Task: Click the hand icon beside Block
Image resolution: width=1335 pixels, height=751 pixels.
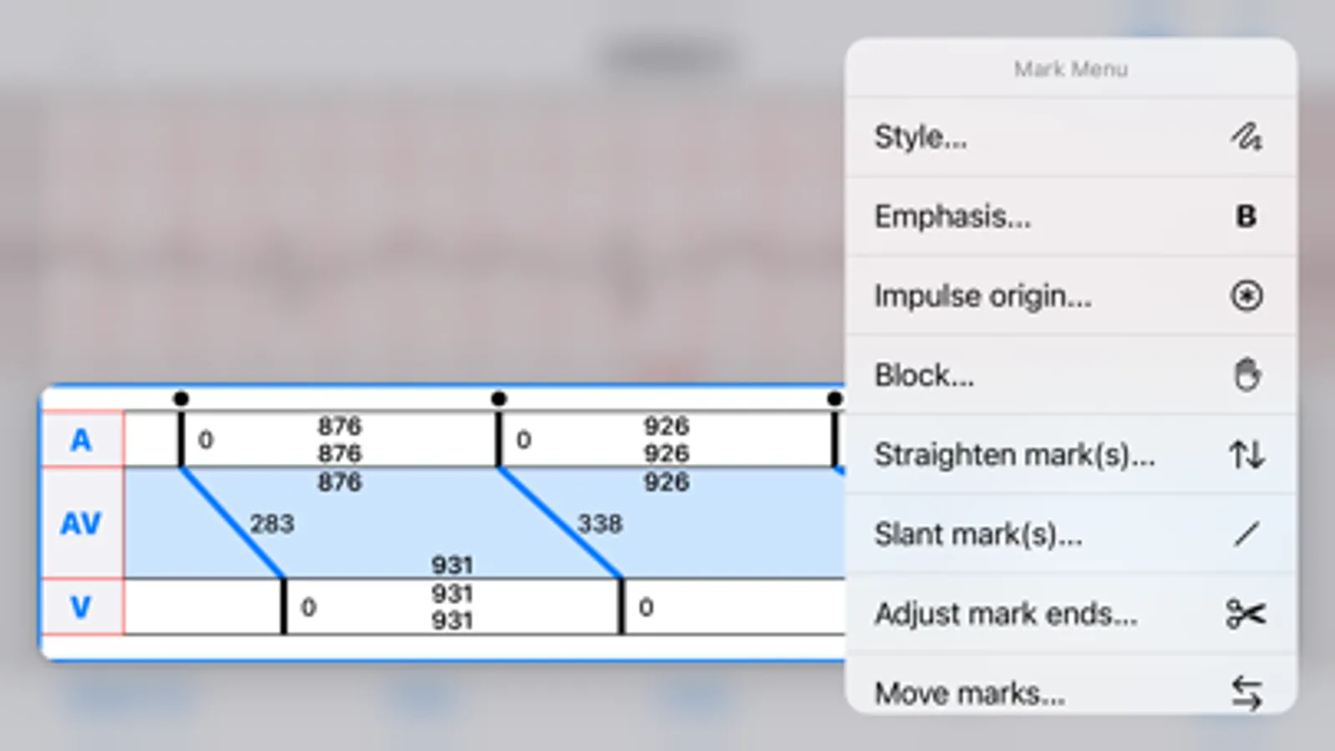Action: (x=1246, y=375)
